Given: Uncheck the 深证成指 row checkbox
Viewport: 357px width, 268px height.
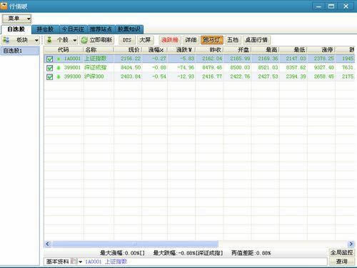Looking at the screenshot, I should coord(49,68).
